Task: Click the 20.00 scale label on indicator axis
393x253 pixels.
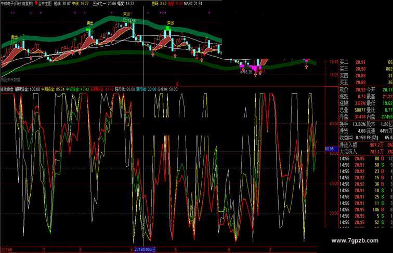Action: pyautogui.click(x=334, y=214)
